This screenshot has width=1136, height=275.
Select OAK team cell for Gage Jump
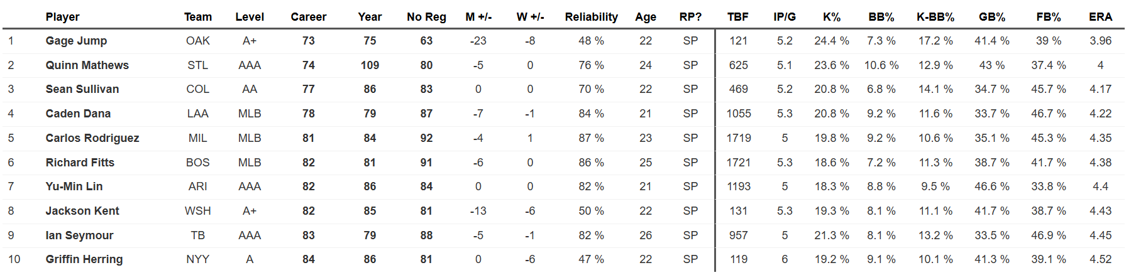point(198,41)
